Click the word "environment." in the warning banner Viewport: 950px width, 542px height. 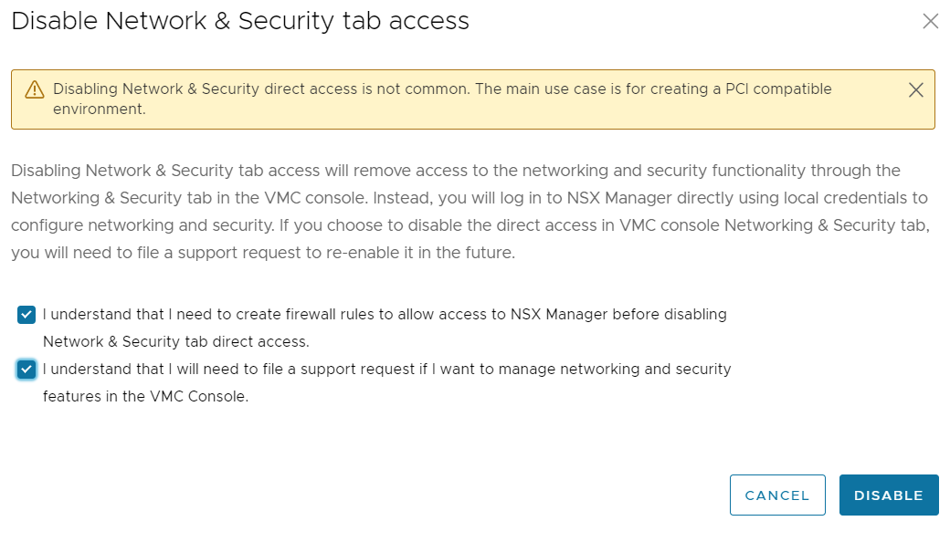point(99,109)
